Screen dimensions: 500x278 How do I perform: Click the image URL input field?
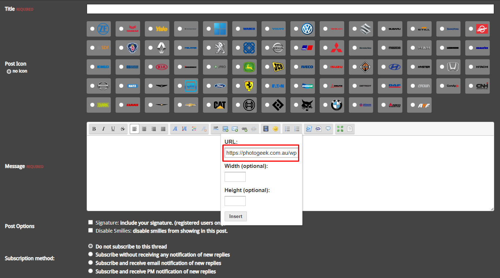(x=262, y=153)
